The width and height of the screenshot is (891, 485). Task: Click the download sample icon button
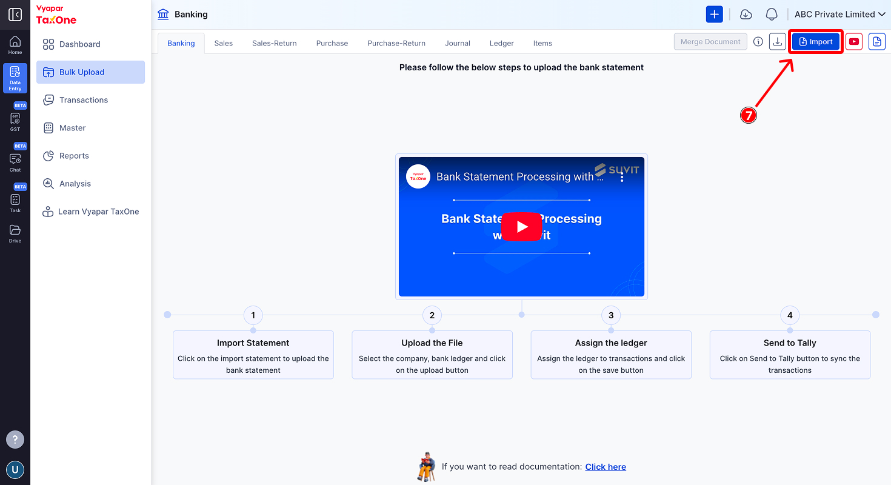pos(778,42)
